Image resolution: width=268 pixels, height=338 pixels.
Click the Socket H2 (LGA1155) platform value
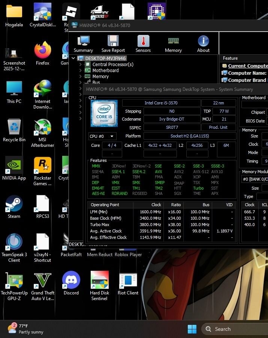(190, 136)
